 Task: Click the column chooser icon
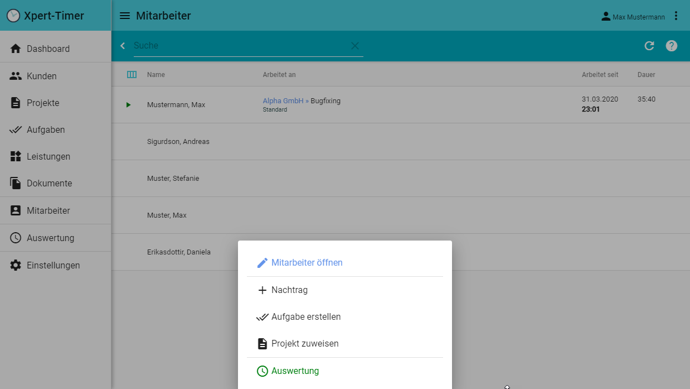[132, 74]
